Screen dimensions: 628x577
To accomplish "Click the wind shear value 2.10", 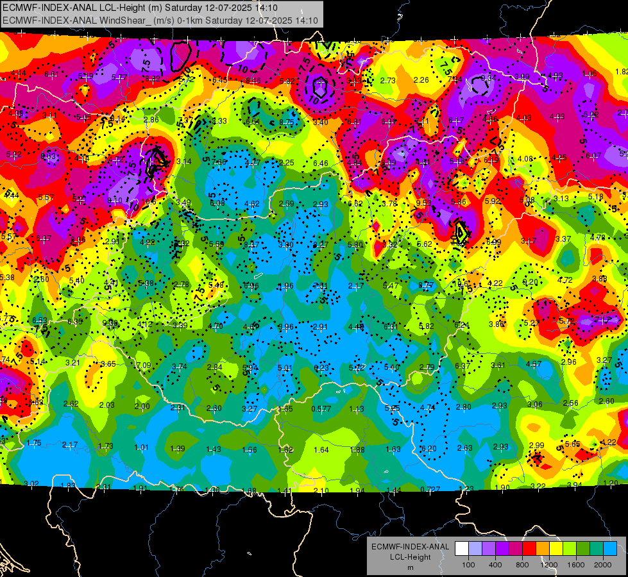I will [x=321, y=490].
